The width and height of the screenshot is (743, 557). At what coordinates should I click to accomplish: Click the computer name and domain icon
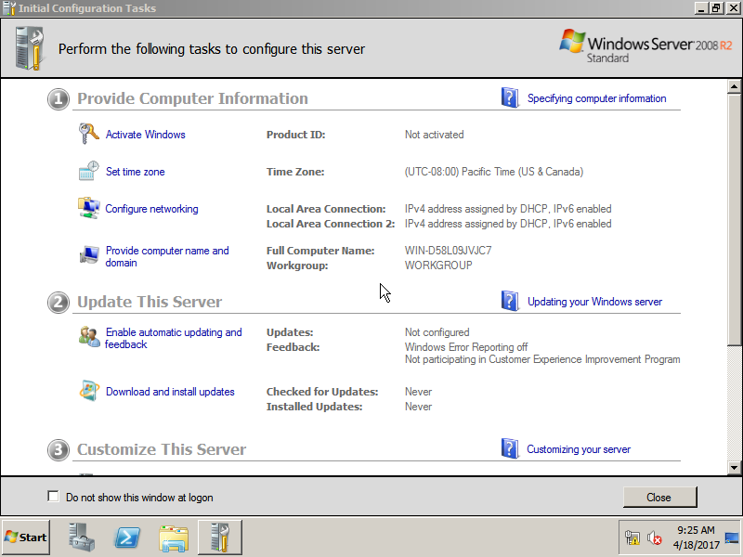pos(89,256)
